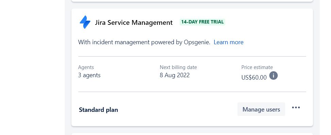Viewport: 331px width, 135px height.
Task: Follow the Learn more link
Action: (228, 42)
